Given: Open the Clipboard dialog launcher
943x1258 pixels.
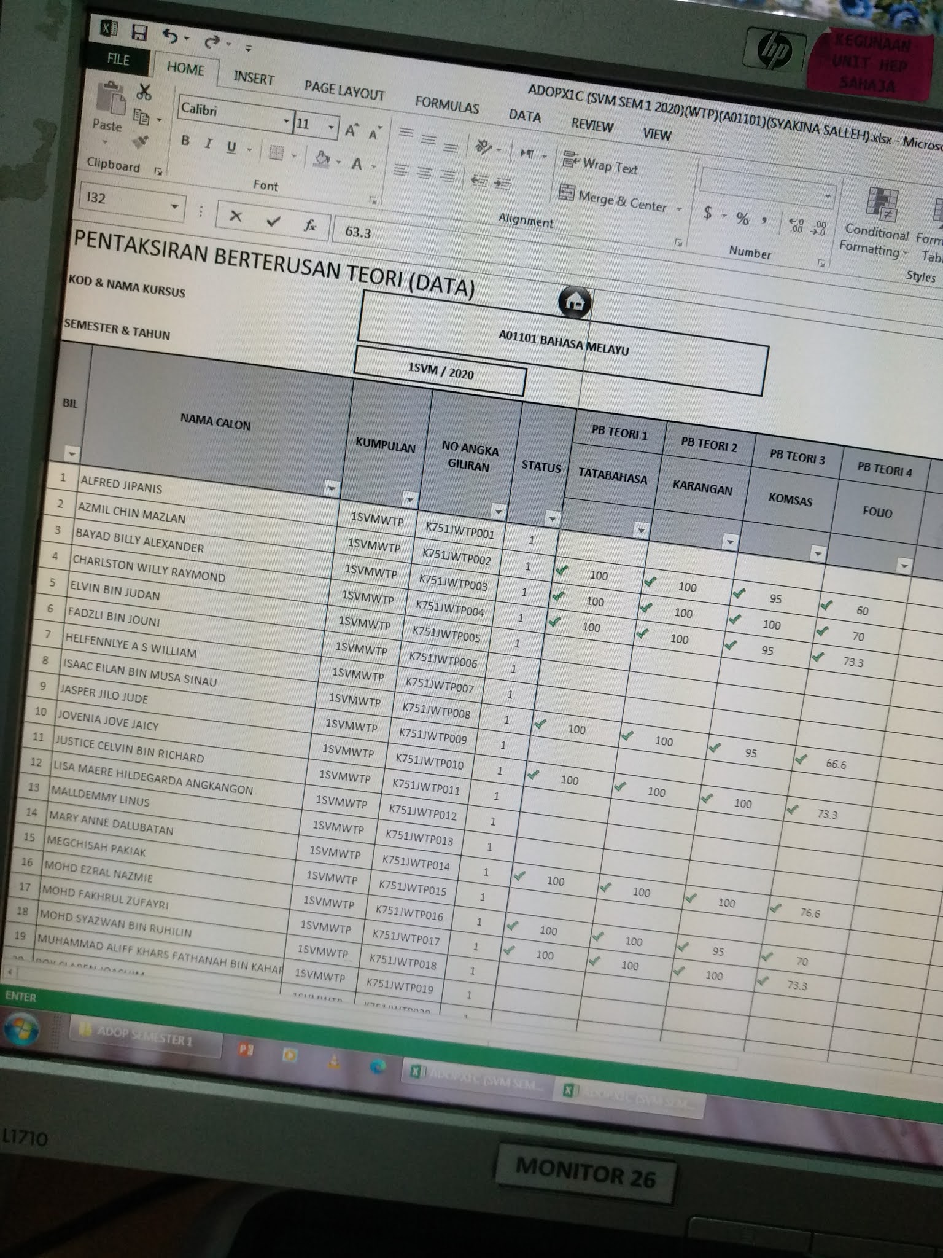Looking at the screenshot, I should coord(158,171).
